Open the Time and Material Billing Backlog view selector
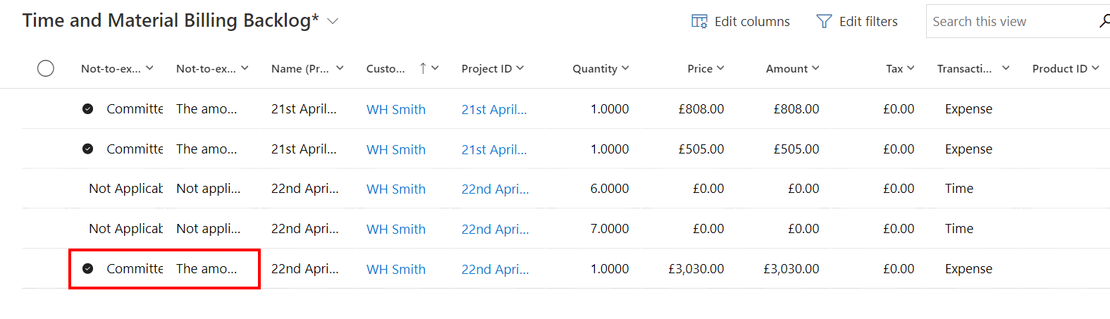Image resolution: width=1110 pixels, height=319 pixels. coord(333,21)
